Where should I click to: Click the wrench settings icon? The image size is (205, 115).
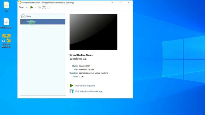[71, 91]
